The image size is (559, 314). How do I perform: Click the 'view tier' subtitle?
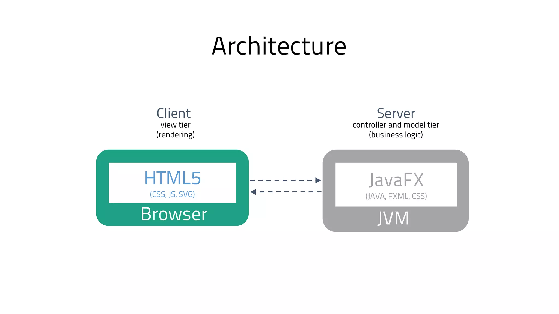pyautogui.click(x=175, y=125)
